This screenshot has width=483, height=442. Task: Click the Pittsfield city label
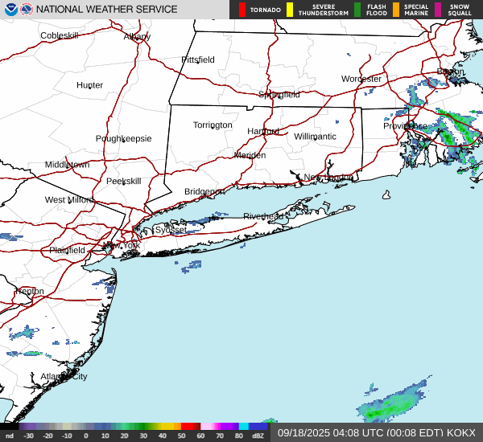pos(197,60)
